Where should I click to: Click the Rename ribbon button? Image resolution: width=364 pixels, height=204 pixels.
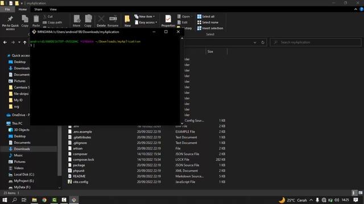click(113, 21)
